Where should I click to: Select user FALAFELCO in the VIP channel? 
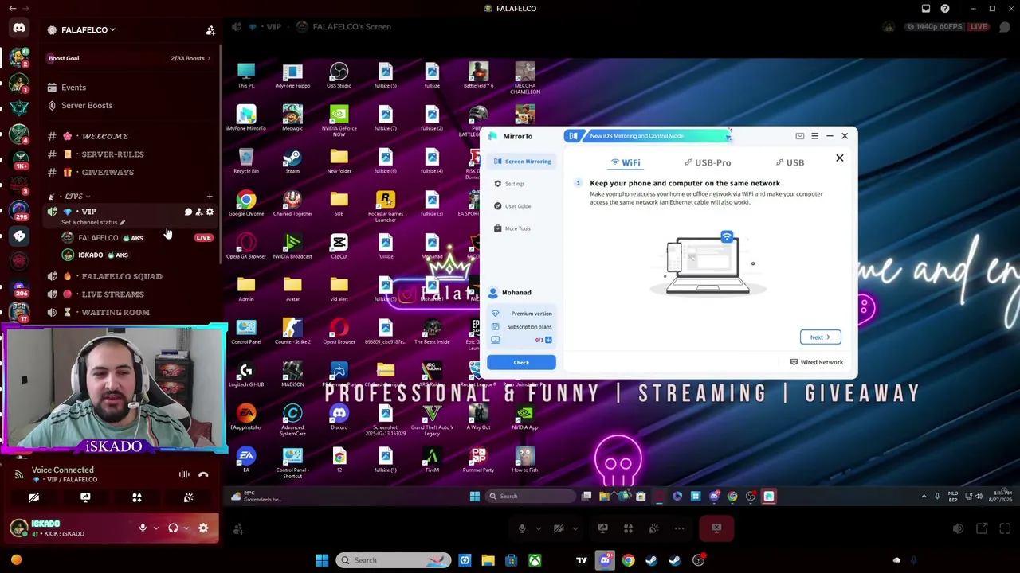[x=98, y=238]
